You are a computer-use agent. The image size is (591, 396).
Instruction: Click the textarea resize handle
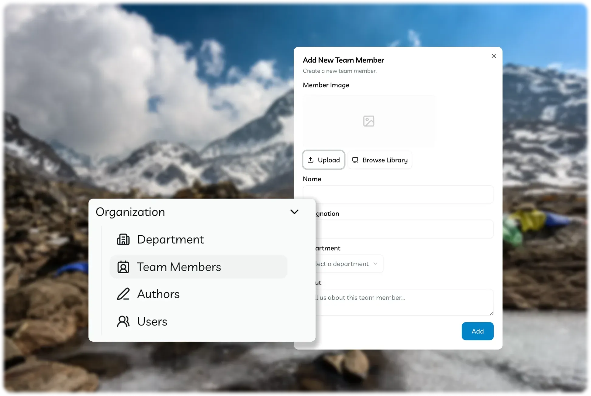[x=491, y=313]
